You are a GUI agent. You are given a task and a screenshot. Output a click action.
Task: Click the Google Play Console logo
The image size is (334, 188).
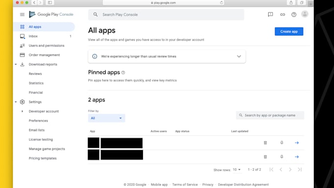[x=51, y=14]
